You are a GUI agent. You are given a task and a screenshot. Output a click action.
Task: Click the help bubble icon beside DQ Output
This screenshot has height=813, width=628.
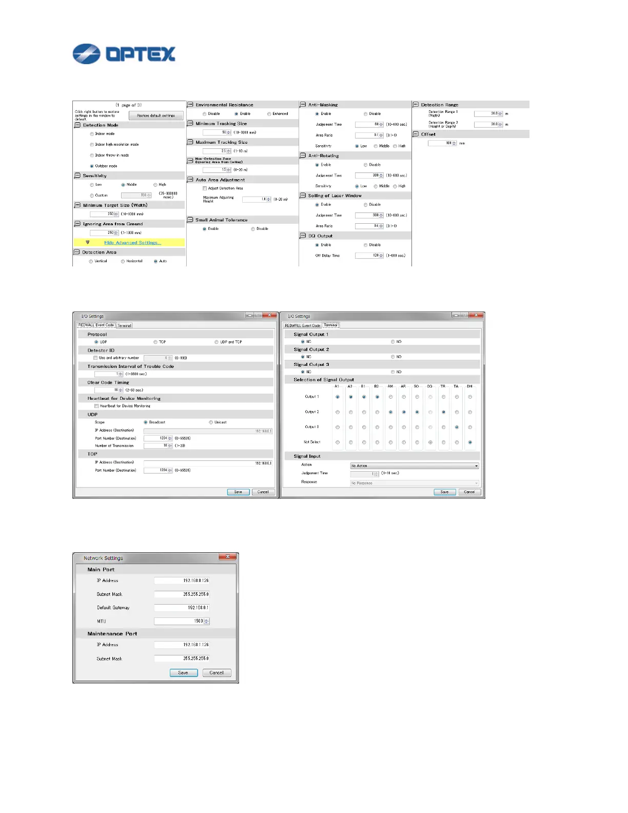[x=303, y=236]
